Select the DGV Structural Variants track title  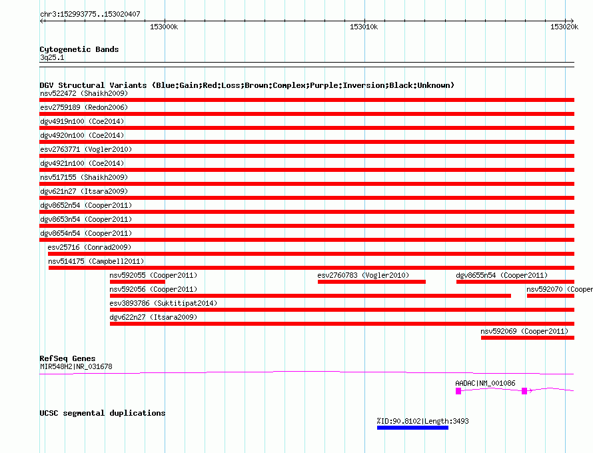pos(247,85)
